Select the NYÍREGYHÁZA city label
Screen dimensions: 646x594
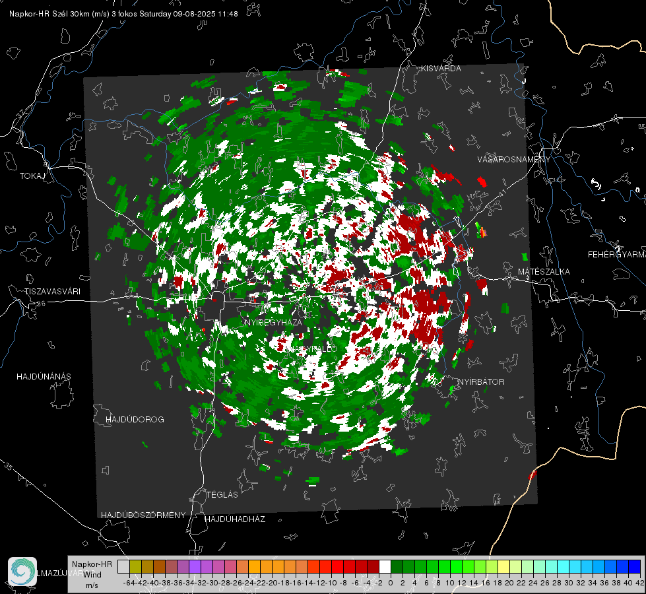(273, 322)
